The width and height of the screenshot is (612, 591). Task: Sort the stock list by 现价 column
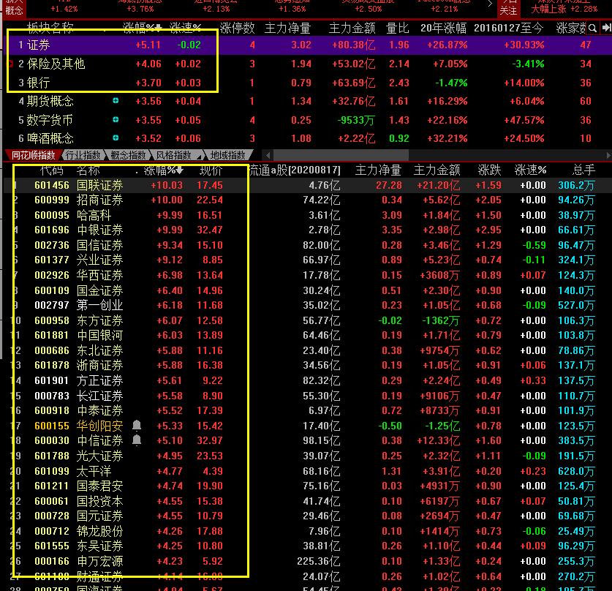211,170
